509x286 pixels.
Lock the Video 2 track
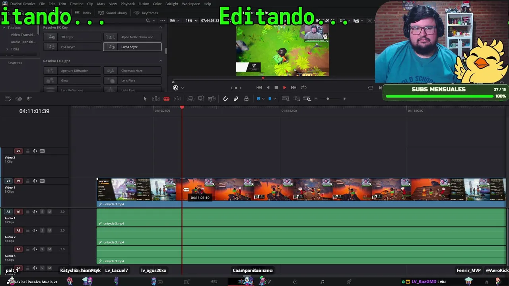tap(27, 151)
